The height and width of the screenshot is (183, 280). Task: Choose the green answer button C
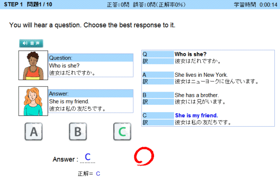click(122, 131)
